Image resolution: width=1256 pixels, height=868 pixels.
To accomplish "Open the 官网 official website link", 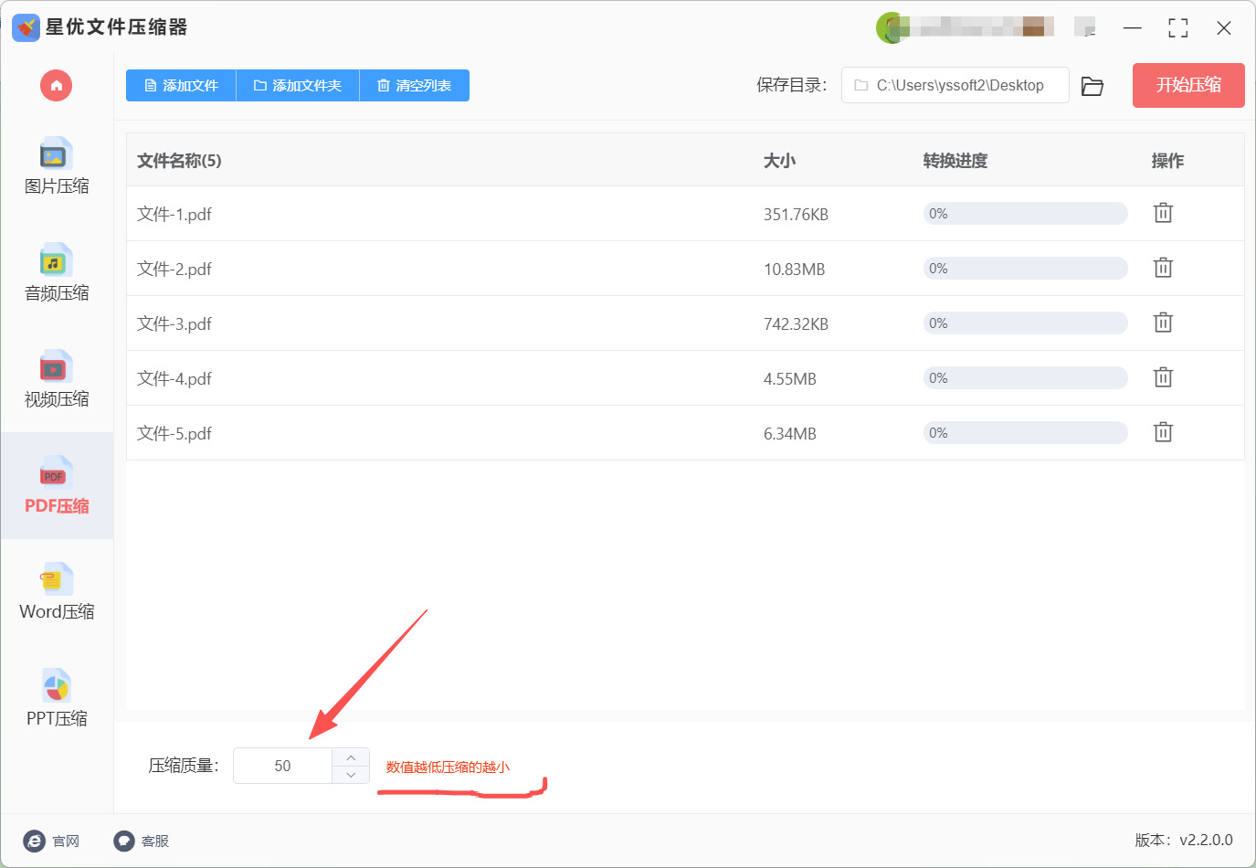I will [52, 841].
